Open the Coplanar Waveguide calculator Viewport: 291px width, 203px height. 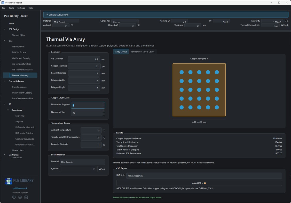tap(25, 139)
